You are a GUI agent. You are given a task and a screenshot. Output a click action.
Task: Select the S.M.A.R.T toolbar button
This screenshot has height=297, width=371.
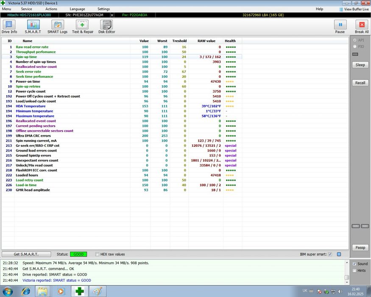point(33,26)
